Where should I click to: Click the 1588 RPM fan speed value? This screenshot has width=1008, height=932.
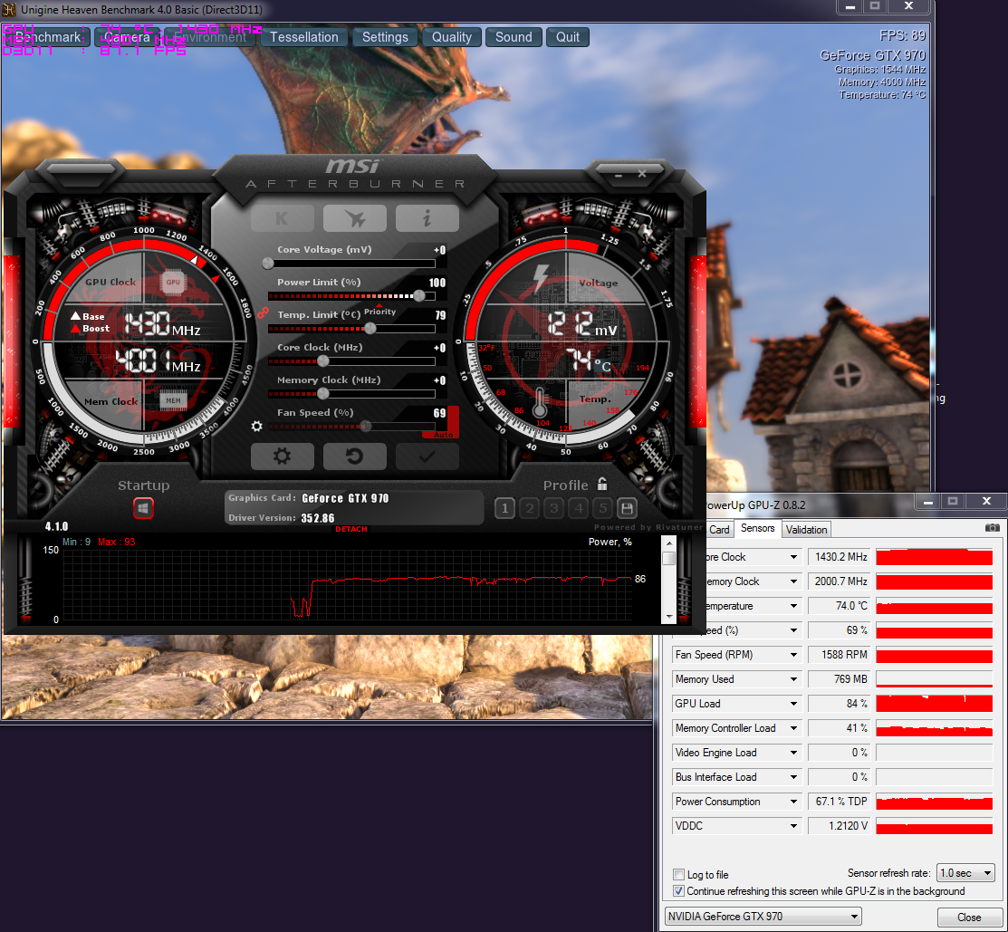(x=839, y=655)
